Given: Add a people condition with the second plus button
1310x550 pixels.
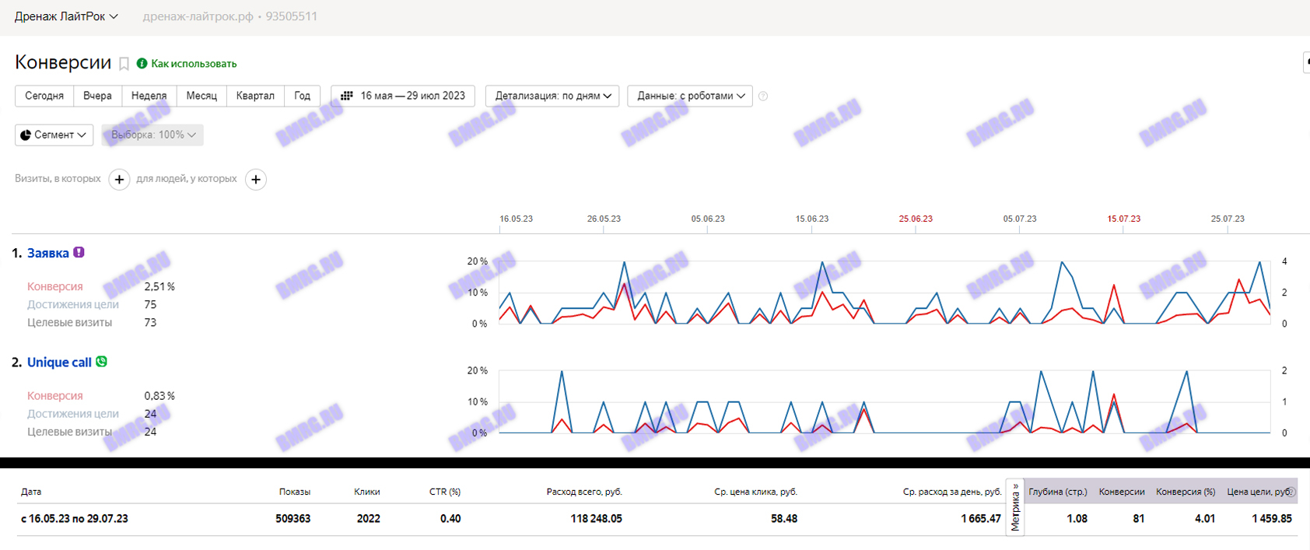Looking at the screenshot, I should click(256, 180).
